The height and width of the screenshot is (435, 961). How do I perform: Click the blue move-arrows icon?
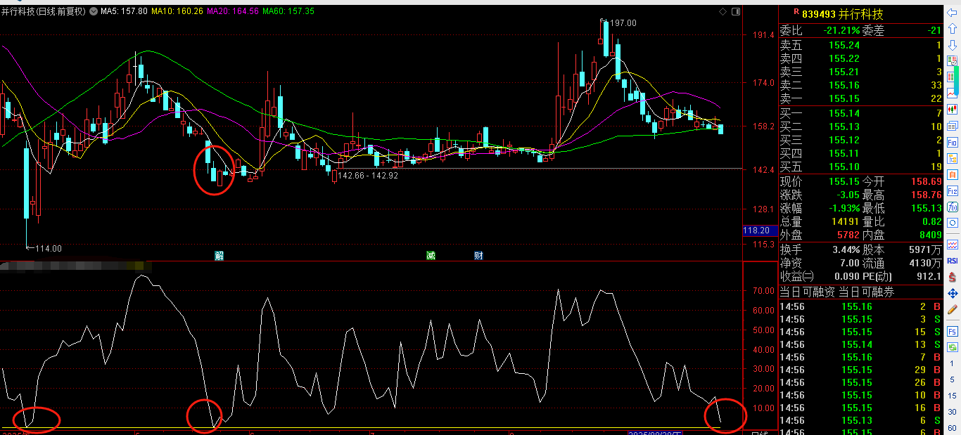(x=953, y=293)
